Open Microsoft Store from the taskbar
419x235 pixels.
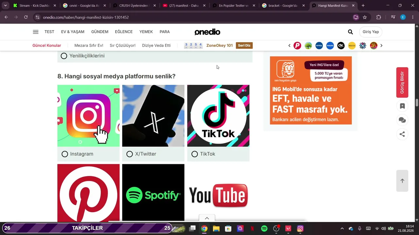tap(228, 228)
